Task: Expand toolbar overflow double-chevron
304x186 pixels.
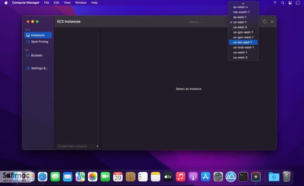Action: click(272, 22)
